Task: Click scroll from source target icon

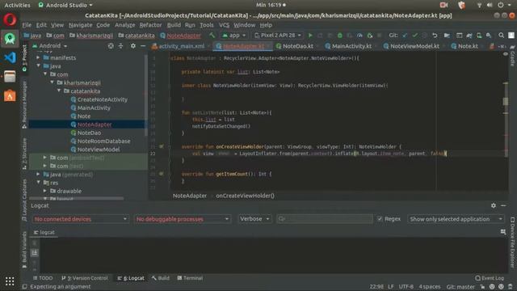Action: 111,46
